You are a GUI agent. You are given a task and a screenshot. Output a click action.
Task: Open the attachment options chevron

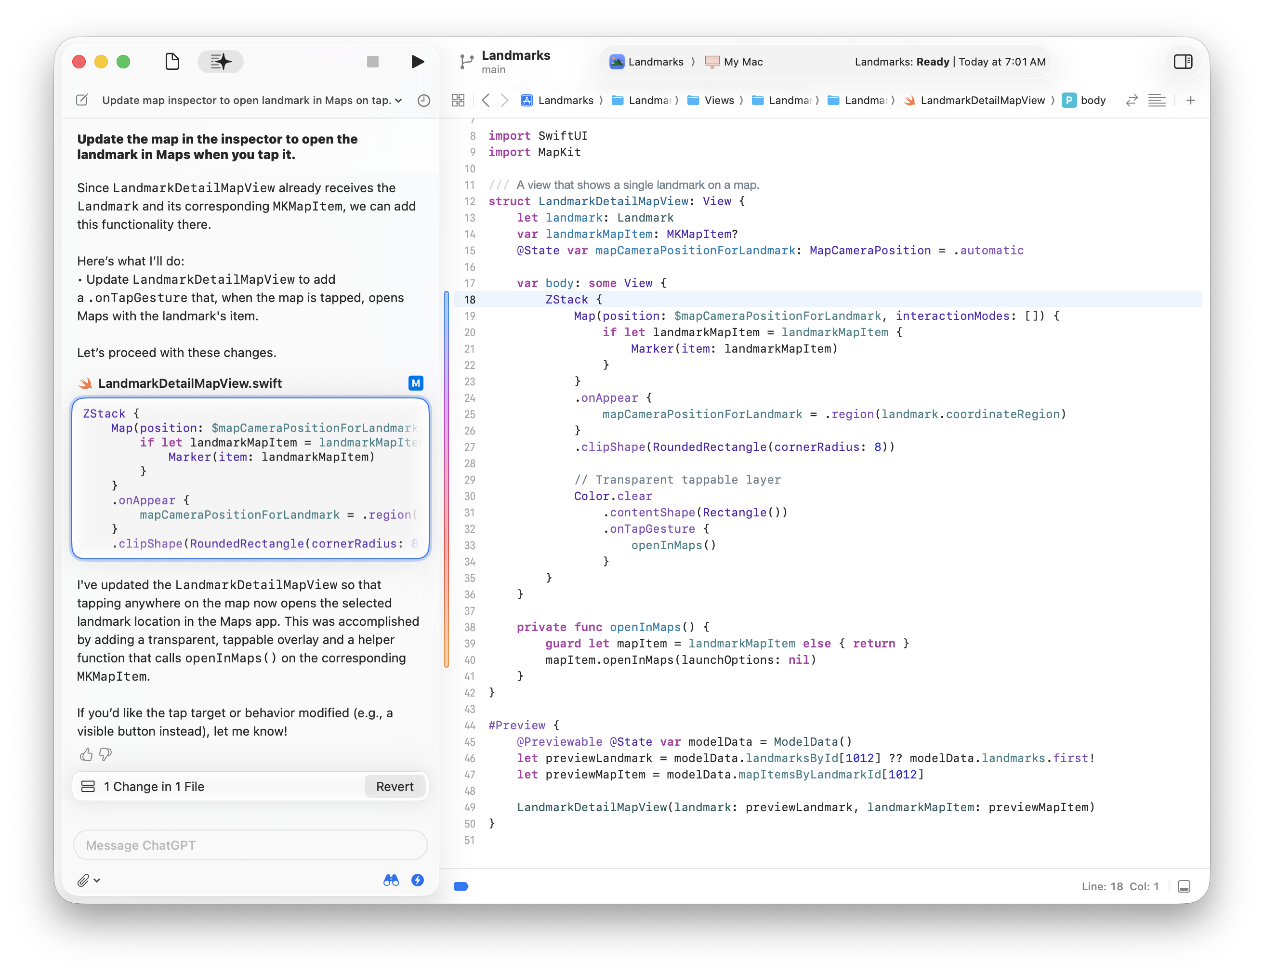pyautogui.click(x=97, y=880)
